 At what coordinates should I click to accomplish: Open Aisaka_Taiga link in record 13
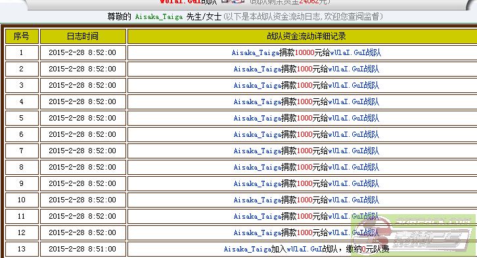click(247, 249)
